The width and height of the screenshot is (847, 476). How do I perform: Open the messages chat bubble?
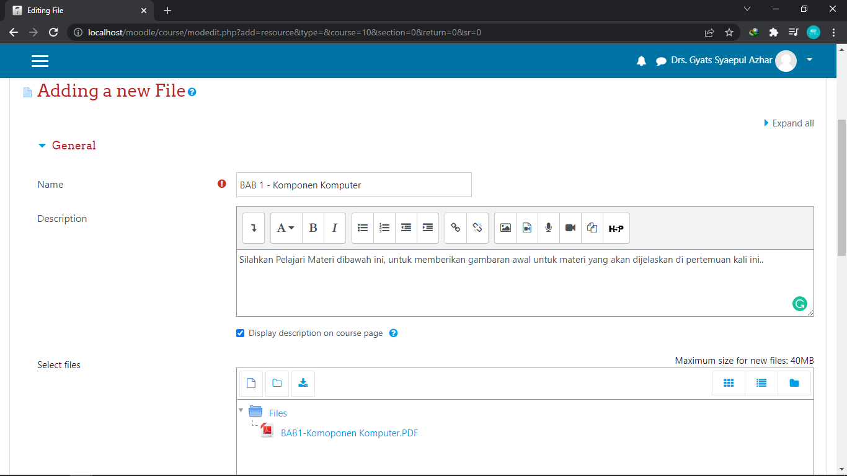click(x=661, y=61)
